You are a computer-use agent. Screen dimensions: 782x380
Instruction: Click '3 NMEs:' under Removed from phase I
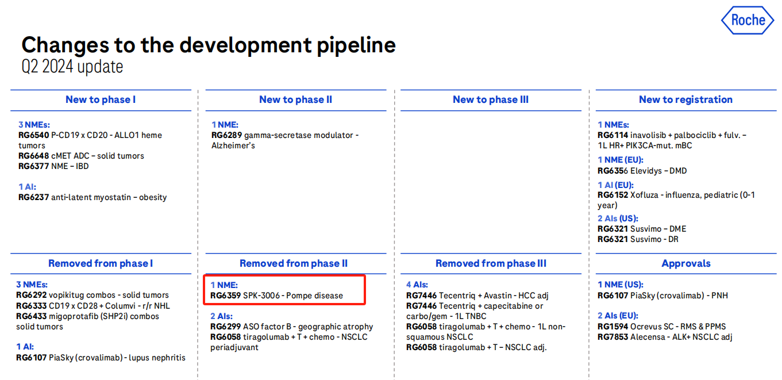point(32,285)
